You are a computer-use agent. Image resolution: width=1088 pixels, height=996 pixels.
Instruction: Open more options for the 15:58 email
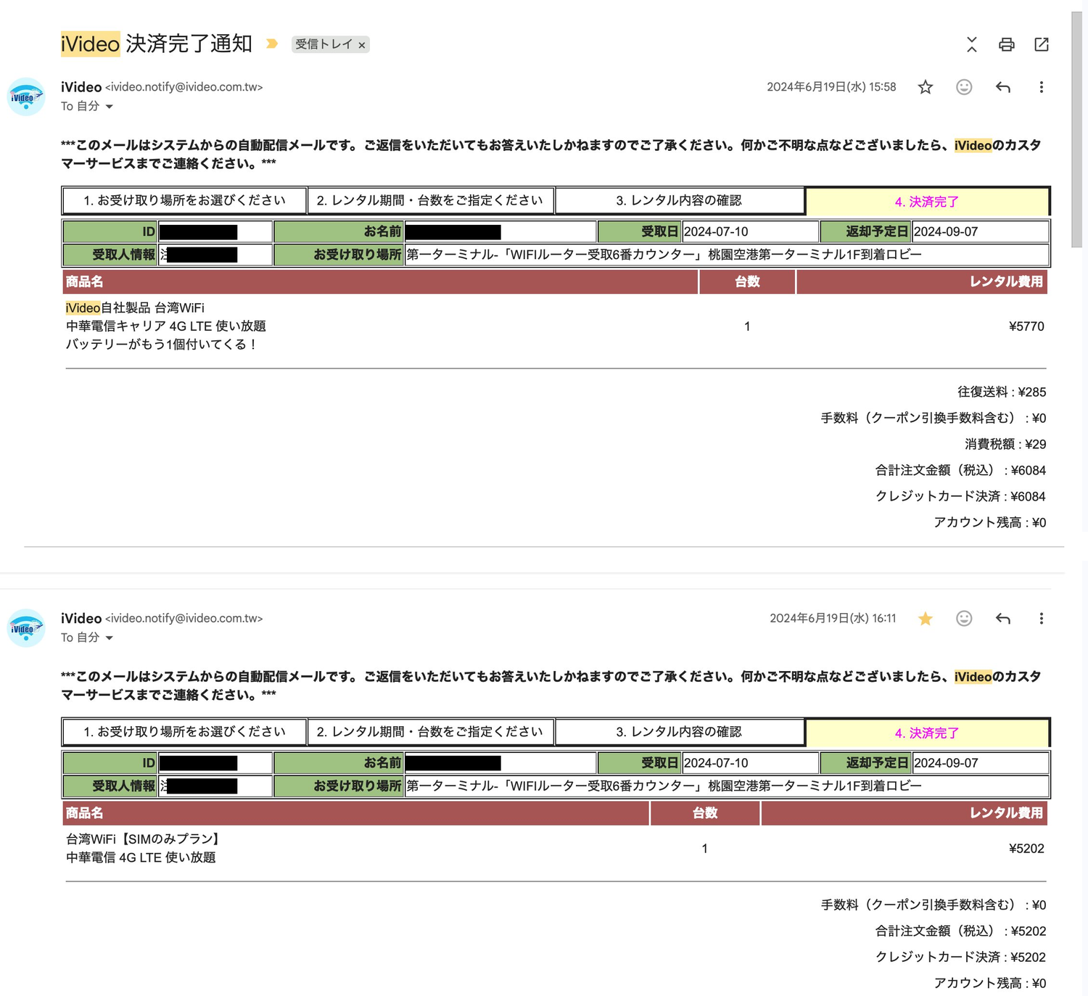pos(1042,87)
